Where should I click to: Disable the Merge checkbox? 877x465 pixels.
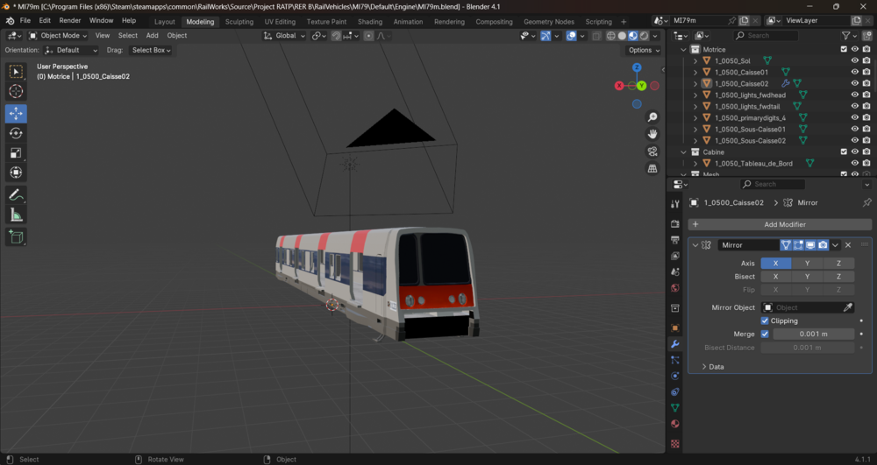tap(765, 334)
